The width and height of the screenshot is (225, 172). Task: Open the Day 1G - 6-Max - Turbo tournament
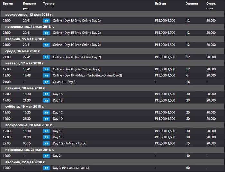point(69,143)
